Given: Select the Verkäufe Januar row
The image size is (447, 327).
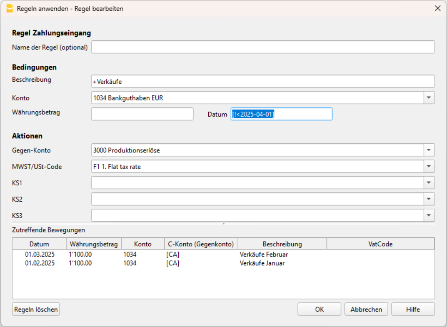Looking at the screenshot, I should click(262, 263).
